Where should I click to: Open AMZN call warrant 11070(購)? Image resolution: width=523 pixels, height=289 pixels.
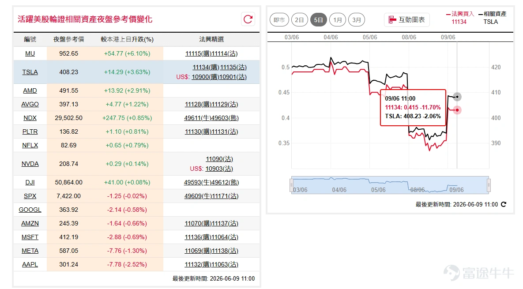click(198, 224)
